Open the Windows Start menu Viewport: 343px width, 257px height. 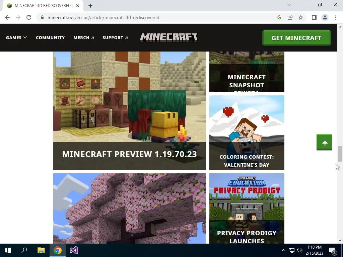pos(8,250)
